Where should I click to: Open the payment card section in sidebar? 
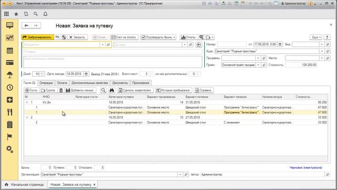[9, 63]
